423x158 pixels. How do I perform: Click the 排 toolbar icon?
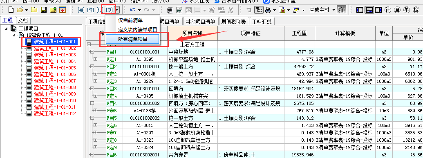pyautogui.click(x=100, y=10)
